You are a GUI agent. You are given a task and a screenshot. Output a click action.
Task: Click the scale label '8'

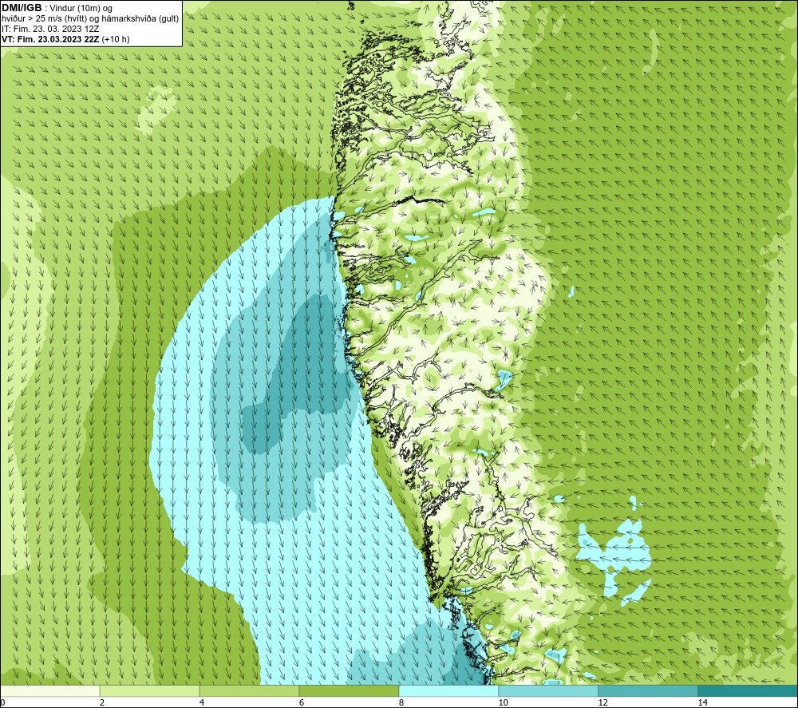[401, 702]
